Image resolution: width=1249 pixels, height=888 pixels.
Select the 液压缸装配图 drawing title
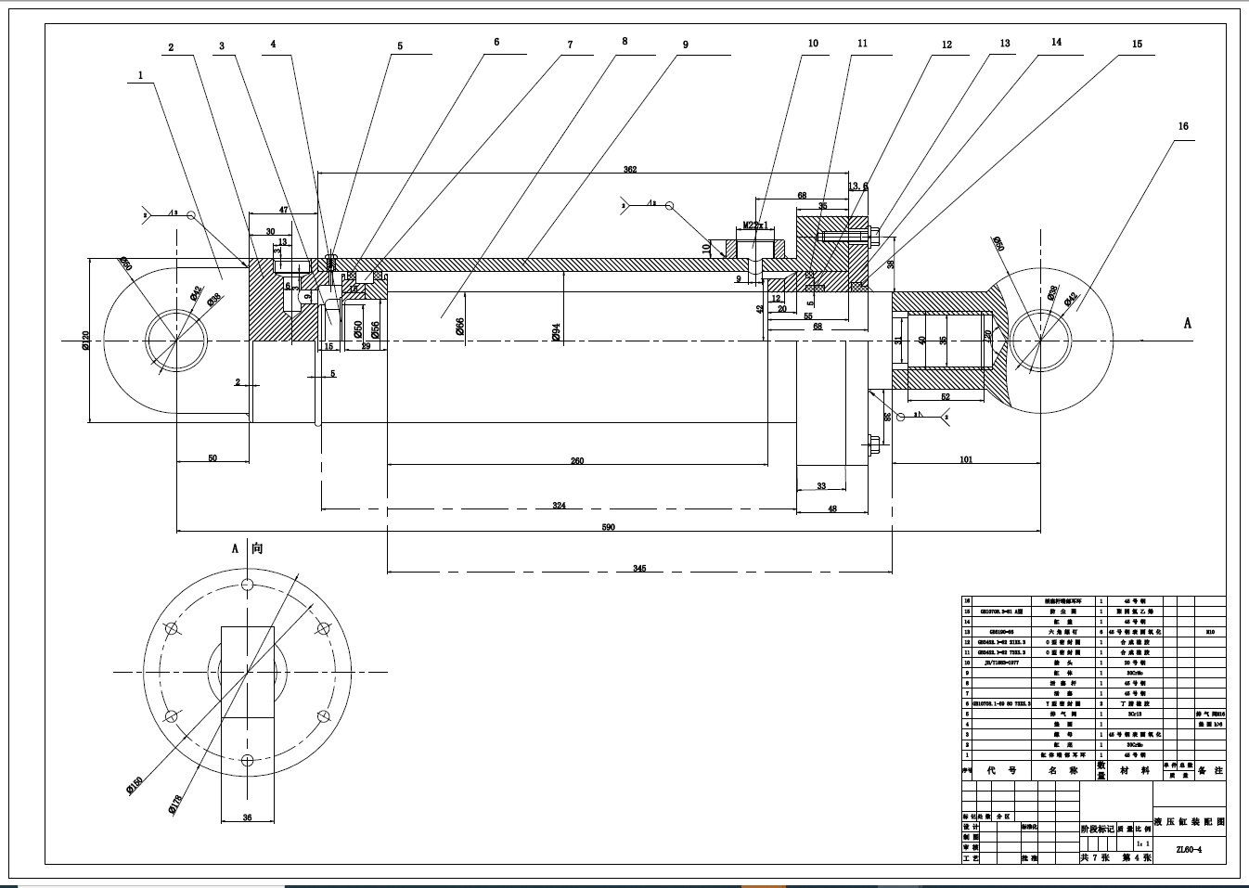pyautogui.click(x=1189, y=822)
